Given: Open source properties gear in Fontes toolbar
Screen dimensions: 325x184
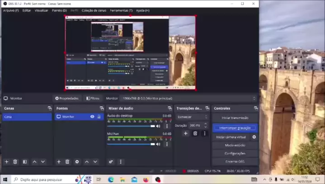Looking at the screenshot, I should [x=77, y=161].
